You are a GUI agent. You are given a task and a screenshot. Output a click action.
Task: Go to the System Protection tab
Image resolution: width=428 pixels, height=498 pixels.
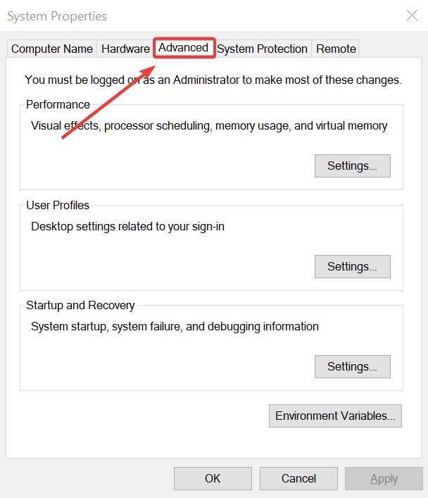(263, 49)
